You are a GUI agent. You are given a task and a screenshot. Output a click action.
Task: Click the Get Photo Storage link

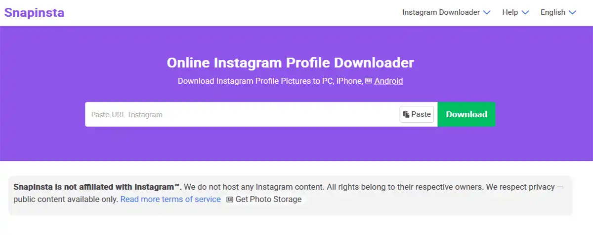[268, 199]
